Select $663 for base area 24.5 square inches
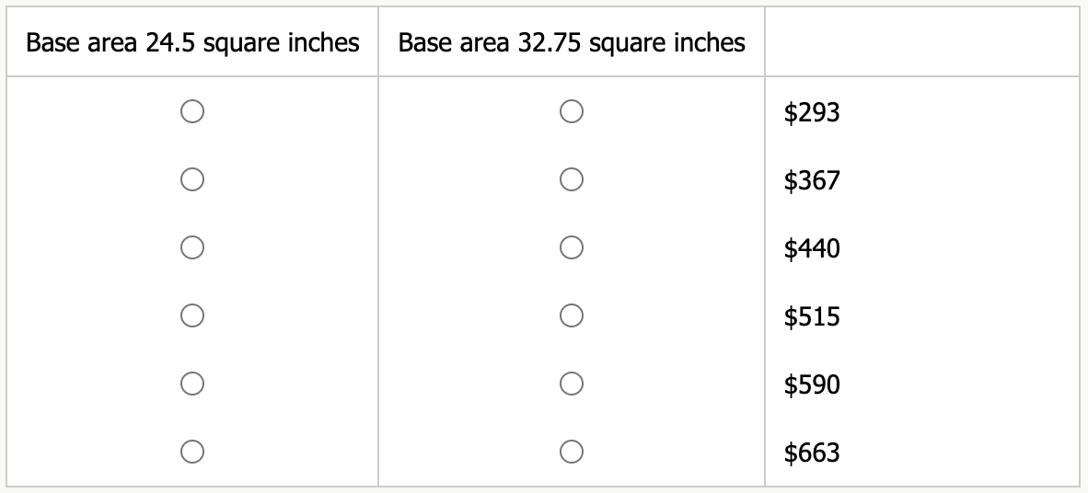This screenshot has width=1088, height=493. pyautogui.click(x=191, y=452)
